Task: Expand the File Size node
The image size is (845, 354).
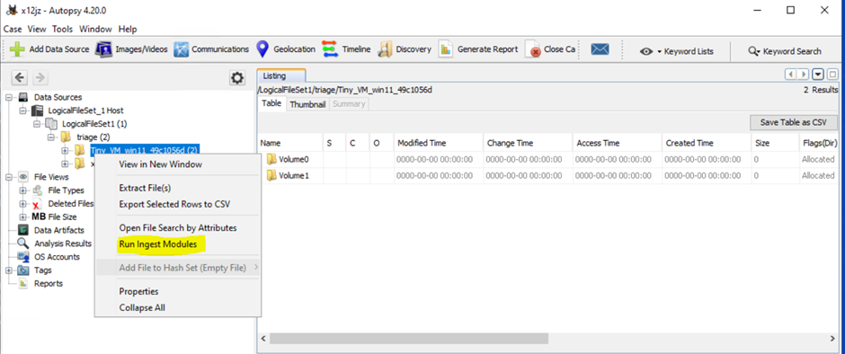Action: [x=23, y=217]
